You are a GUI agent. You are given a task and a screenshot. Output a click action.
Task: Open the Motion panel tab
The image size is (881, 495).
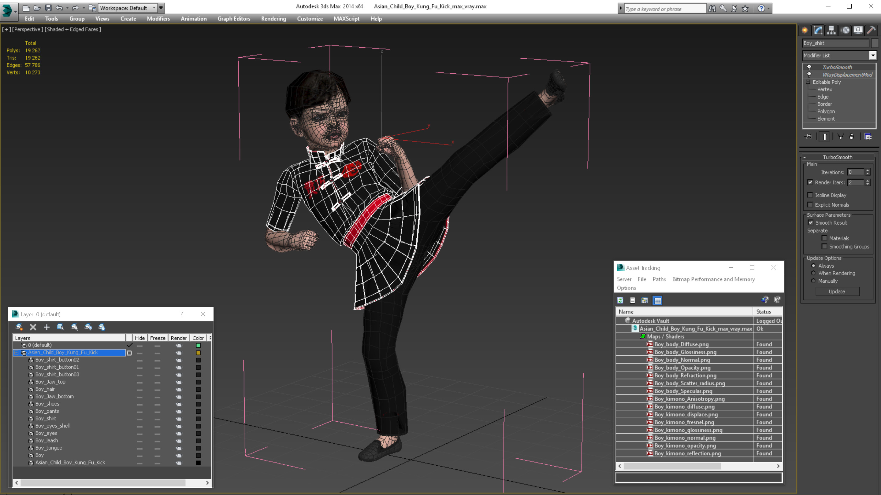pyautogui.click(x=845, y=30)
